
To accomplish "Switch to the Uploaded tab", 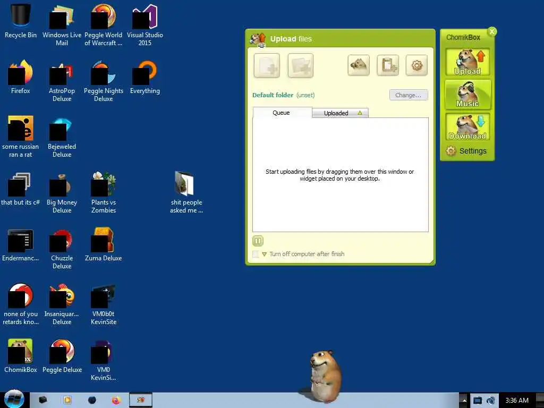I will click(340, 113).
